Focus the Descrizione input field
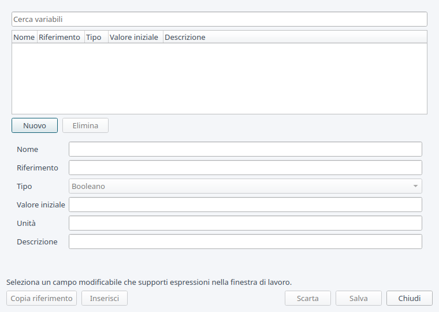 (x=245, y=242)
